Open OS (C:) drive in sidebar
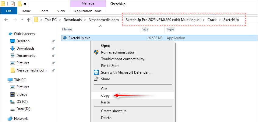258x122 pixels. pos(12,102)
